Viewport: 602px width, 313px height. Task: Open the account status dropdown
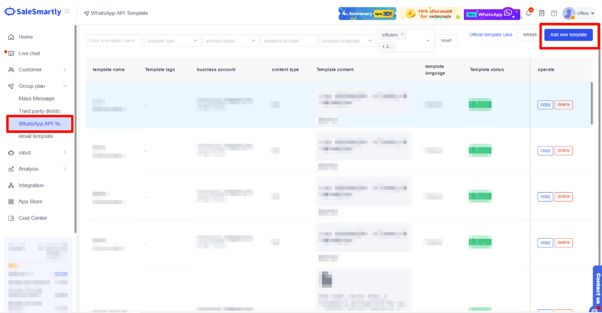[230, 41]
